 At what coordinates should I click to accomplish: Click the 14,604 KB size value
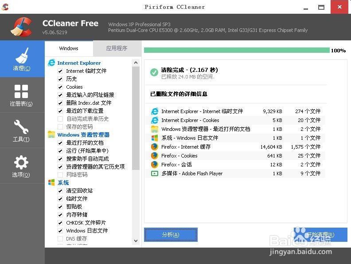pos(271,147)
